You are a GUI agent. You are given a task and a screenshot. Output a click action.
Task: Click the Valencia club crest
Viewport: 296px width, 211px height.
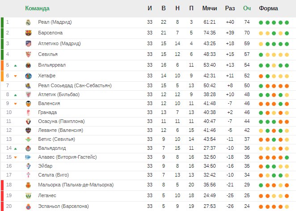28,104
